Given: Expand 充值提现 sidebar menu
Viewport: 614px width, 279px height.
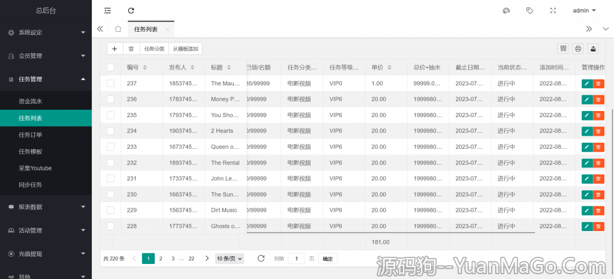Looking at the screenshot, I should 46,254.
